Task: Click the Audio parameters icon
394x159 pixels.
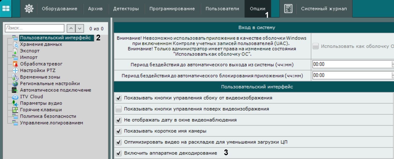Action: coord(15,103)
